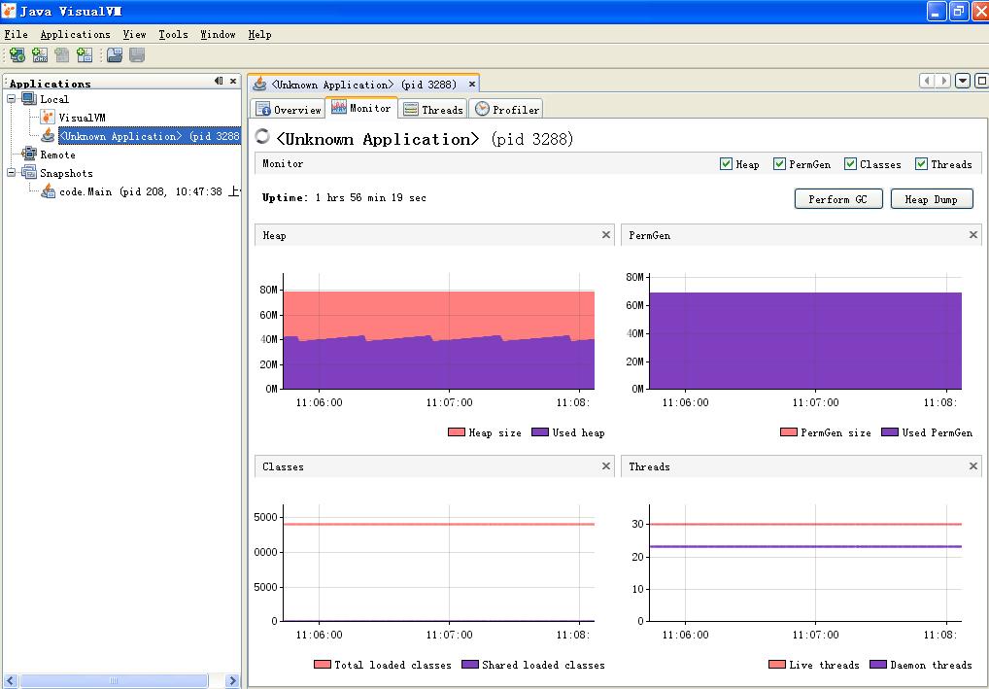Open the document list dropdown arrow

point(963,81)
